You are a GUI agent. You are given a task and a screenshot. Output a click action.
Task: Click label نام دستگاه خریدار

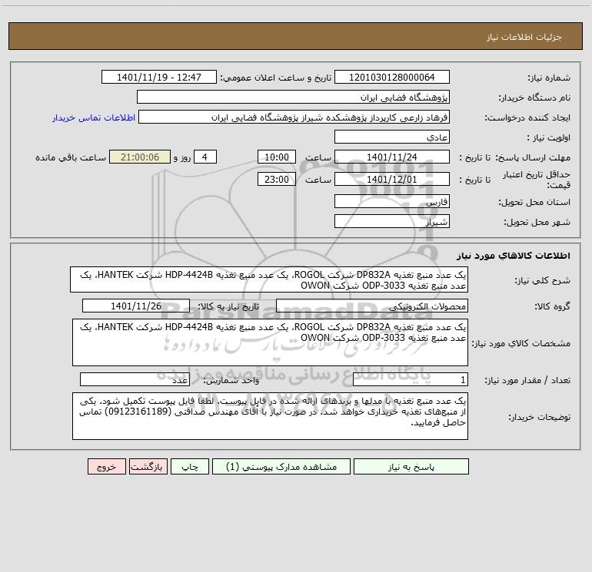534,98
